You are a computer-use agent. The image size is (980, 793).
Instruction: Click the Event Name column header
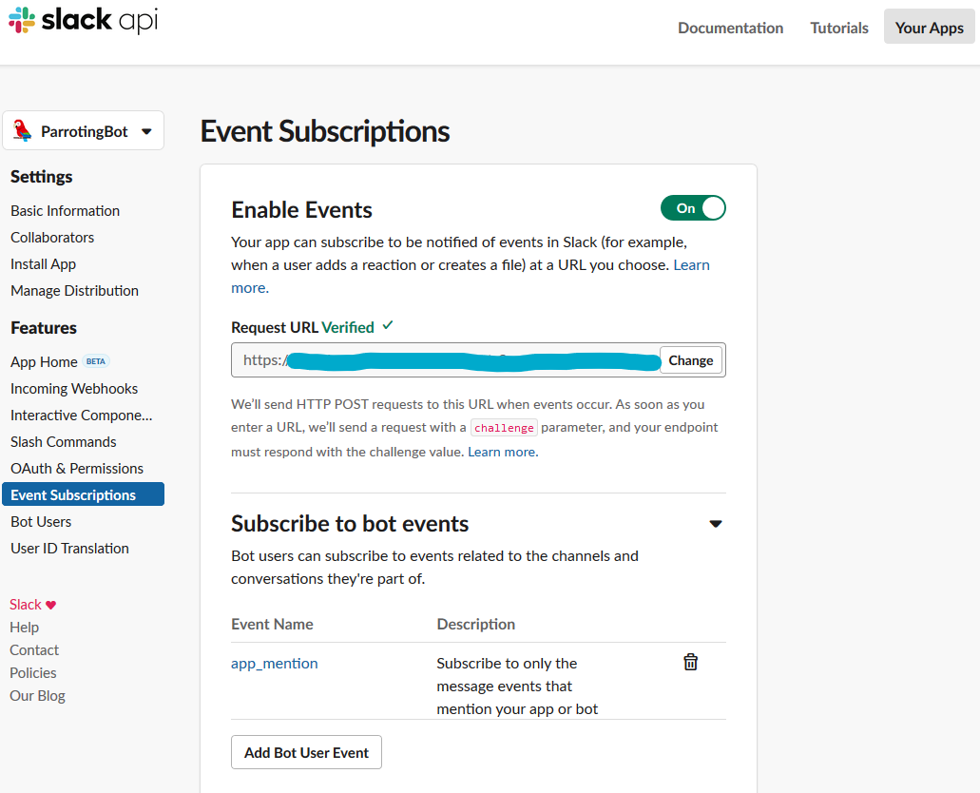[272, 624]
